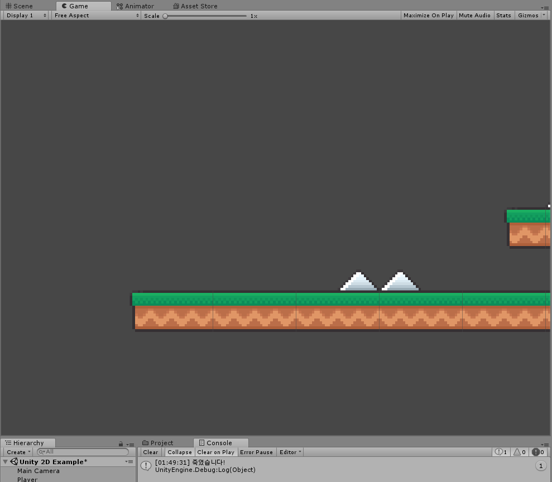Select the Unity 2D Example scene row
The image size is (552, 482).
(x=68, y=461)
